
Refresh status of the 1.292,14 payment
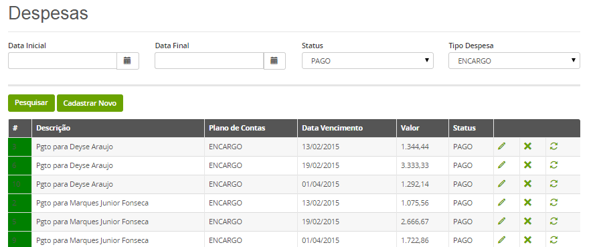coord(554,183)
